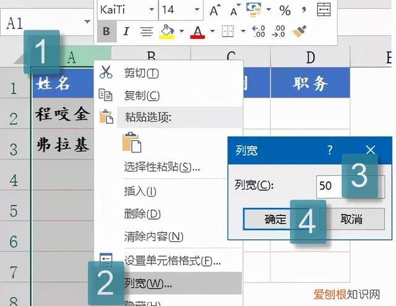This screenshot has width=396, height=306.
Task: Click the format painter brush icon
Action: point(299,31)
